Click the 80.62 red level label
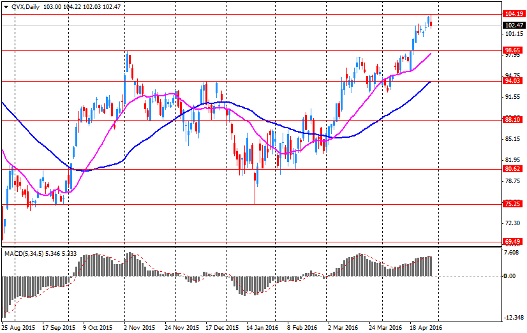527x333 pixels. click(x=512, y=169)
